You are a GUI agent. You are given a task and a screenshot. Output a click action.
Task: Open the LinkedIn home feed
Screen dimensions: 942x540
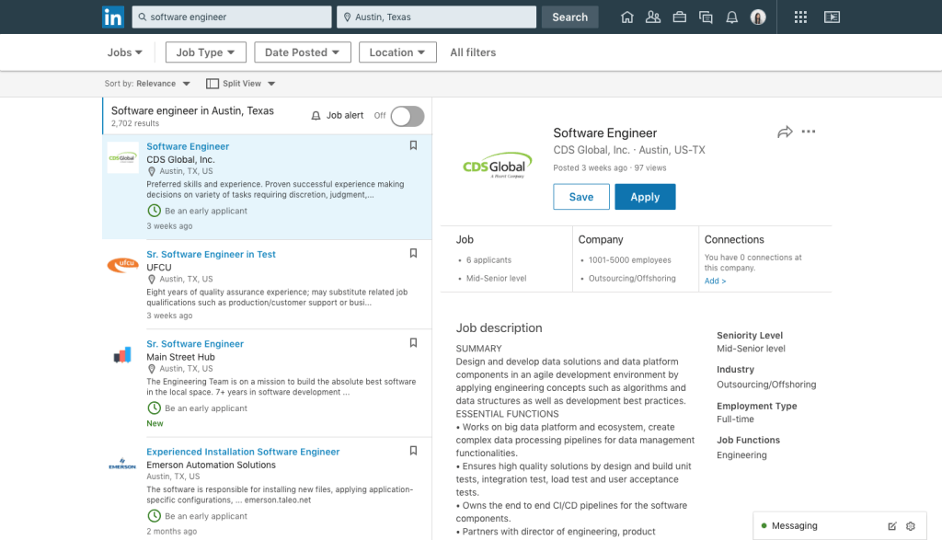point(627,17)
